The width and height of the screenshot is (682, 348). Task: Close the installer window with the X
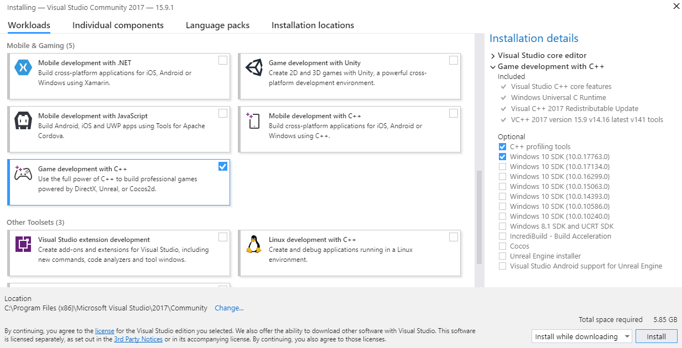pos(676,6)
